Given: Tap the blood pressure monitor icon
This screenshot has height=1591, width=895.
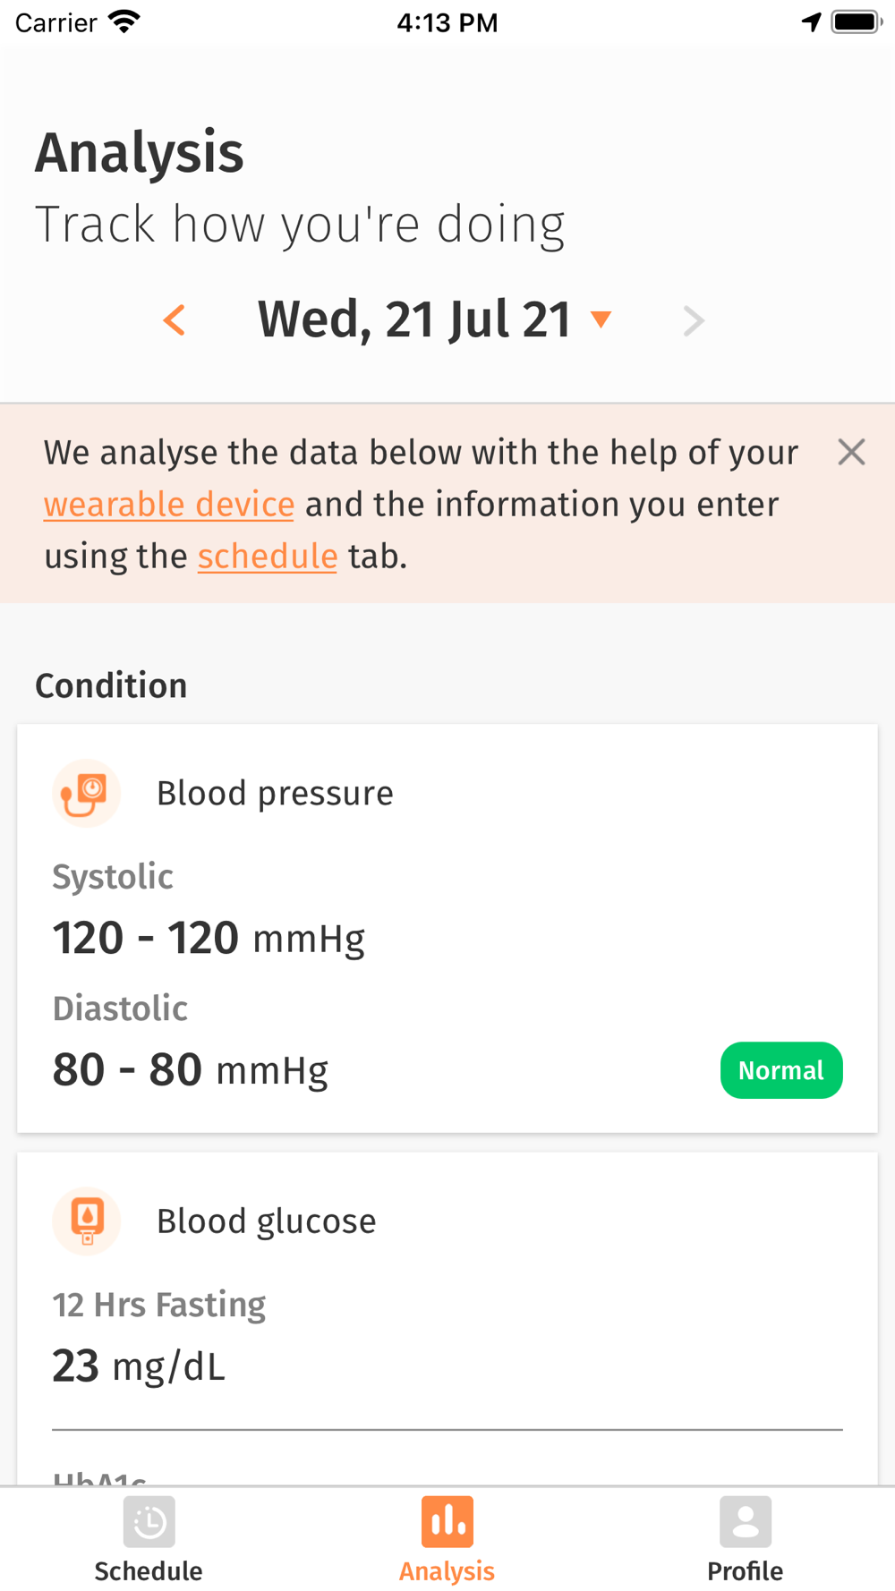Looking at the screenshot, I should click(86, 794).
